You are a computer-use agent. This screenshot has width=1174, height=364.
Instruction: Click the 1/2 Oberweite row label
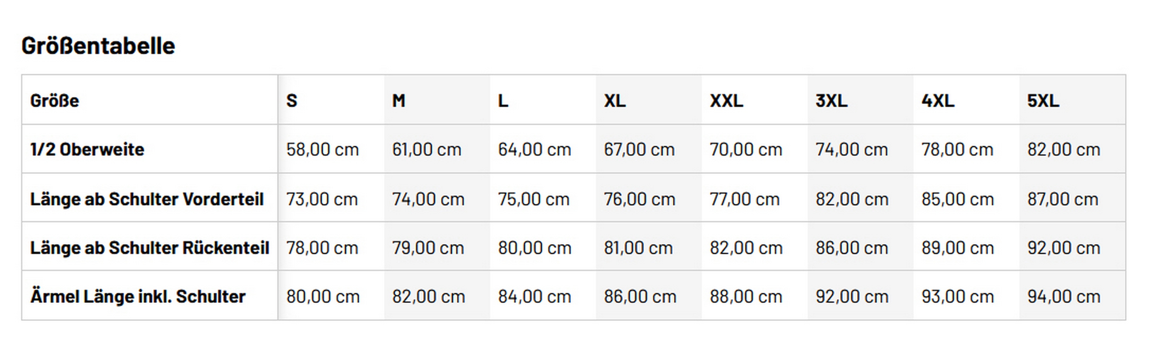tap(87, 150)
